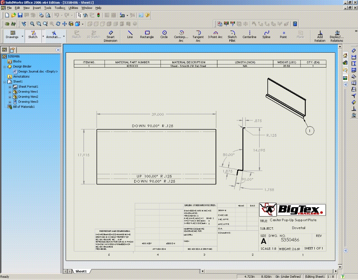Activate the Smart Dimension tool
Image resolution: width=358 pixels, height=280 pixels.
pyautogui.click(x=110, y=36)
